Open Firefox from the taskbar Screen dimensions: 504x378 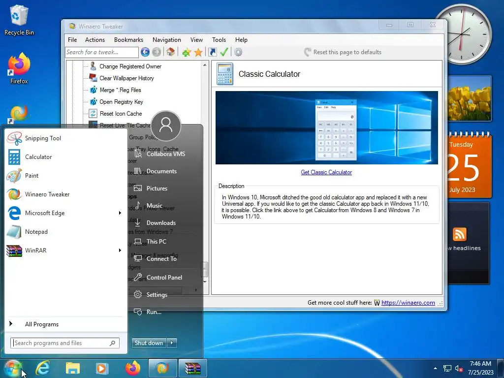pos(133,368)
